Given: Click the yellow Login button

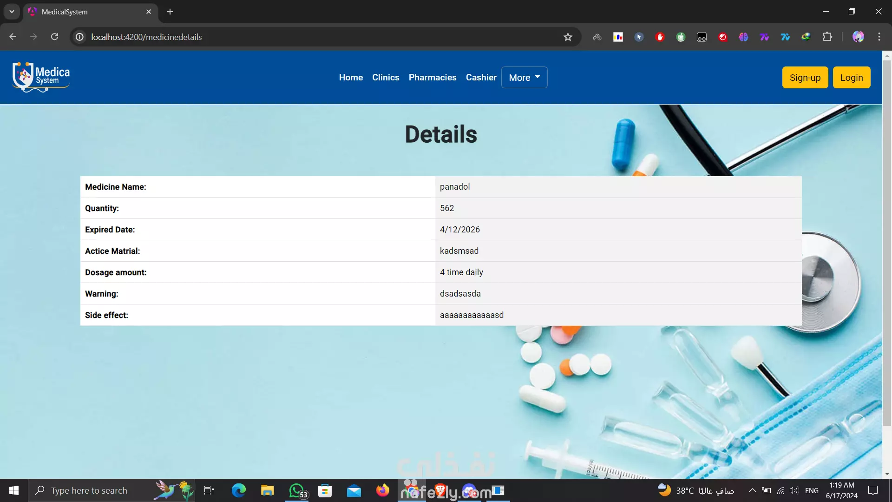Looking at the screenshot, I should click(x=852, y=78).
